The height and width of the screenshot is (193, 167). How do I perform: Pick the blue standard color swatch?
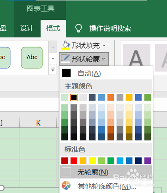(x=129, y=161)
